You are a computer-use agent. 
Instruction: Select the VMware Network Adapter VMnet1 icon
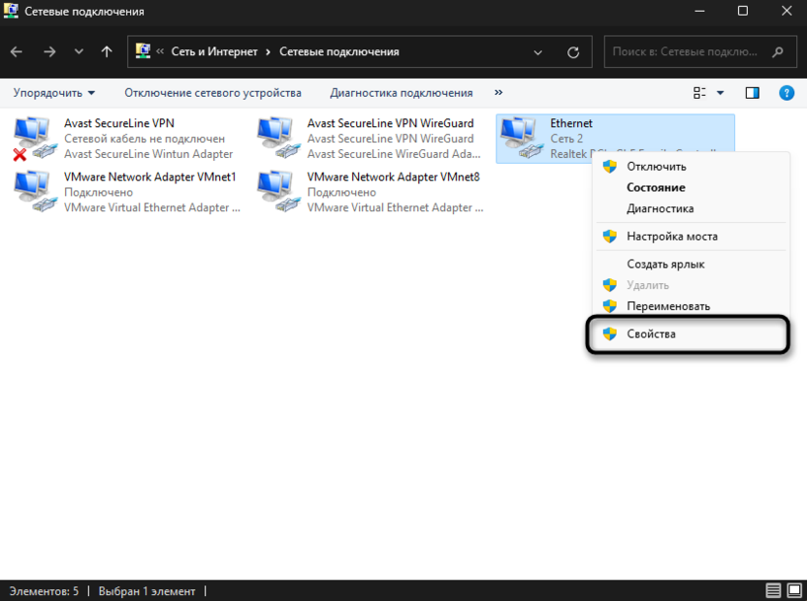33,190
